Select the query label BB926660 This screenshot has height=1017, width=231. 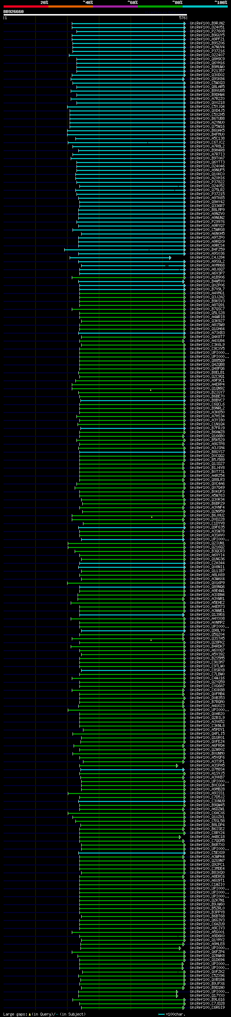[x=13, y=12]
